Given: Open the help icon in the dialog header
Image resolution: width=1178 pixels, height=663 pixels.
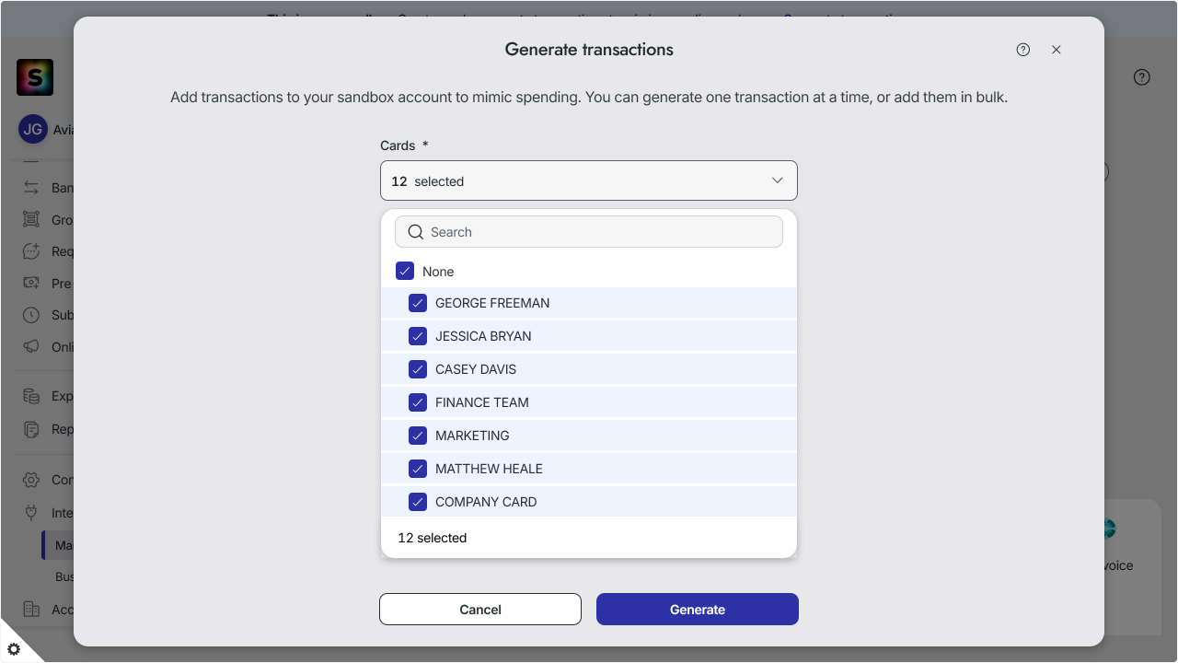Looking at the screenshot, I should 1023,50.
